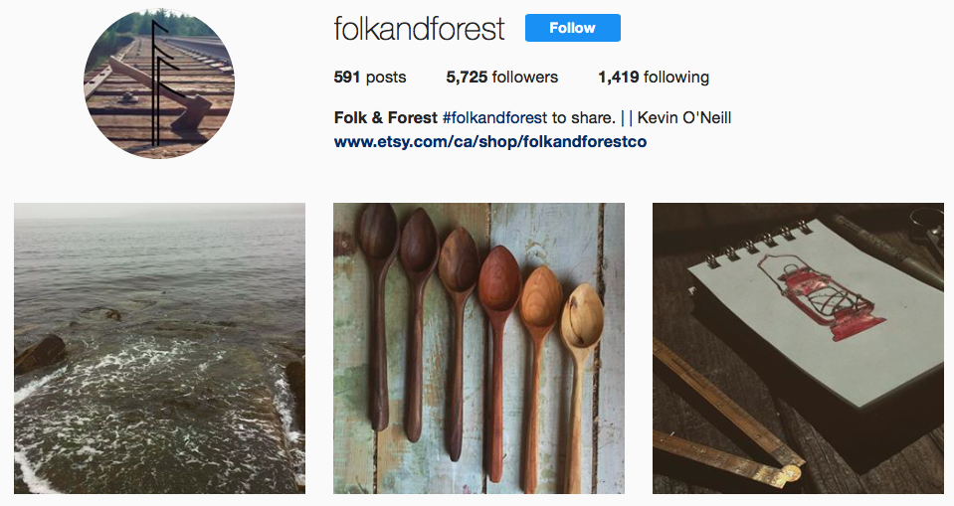
Task: Click the bold Folk & Forest name
Action: pyautogui.click(x=386, y=117)
